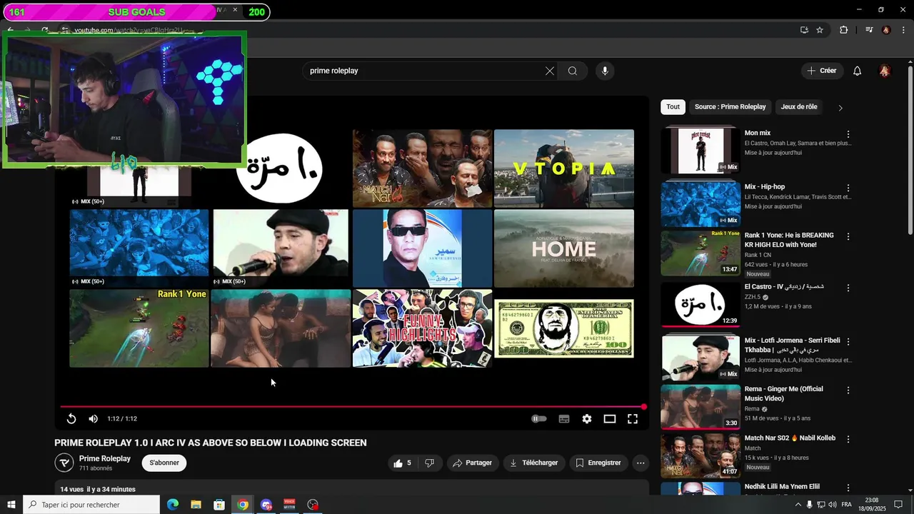Image resolution: width=914 pixels, height=514 pixels.
Task: Show hidden system tray icons
Action: (798, 505)
